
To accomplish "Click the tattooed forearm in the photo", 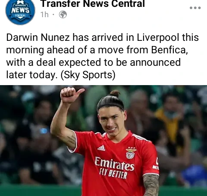I will coord(151,185).
